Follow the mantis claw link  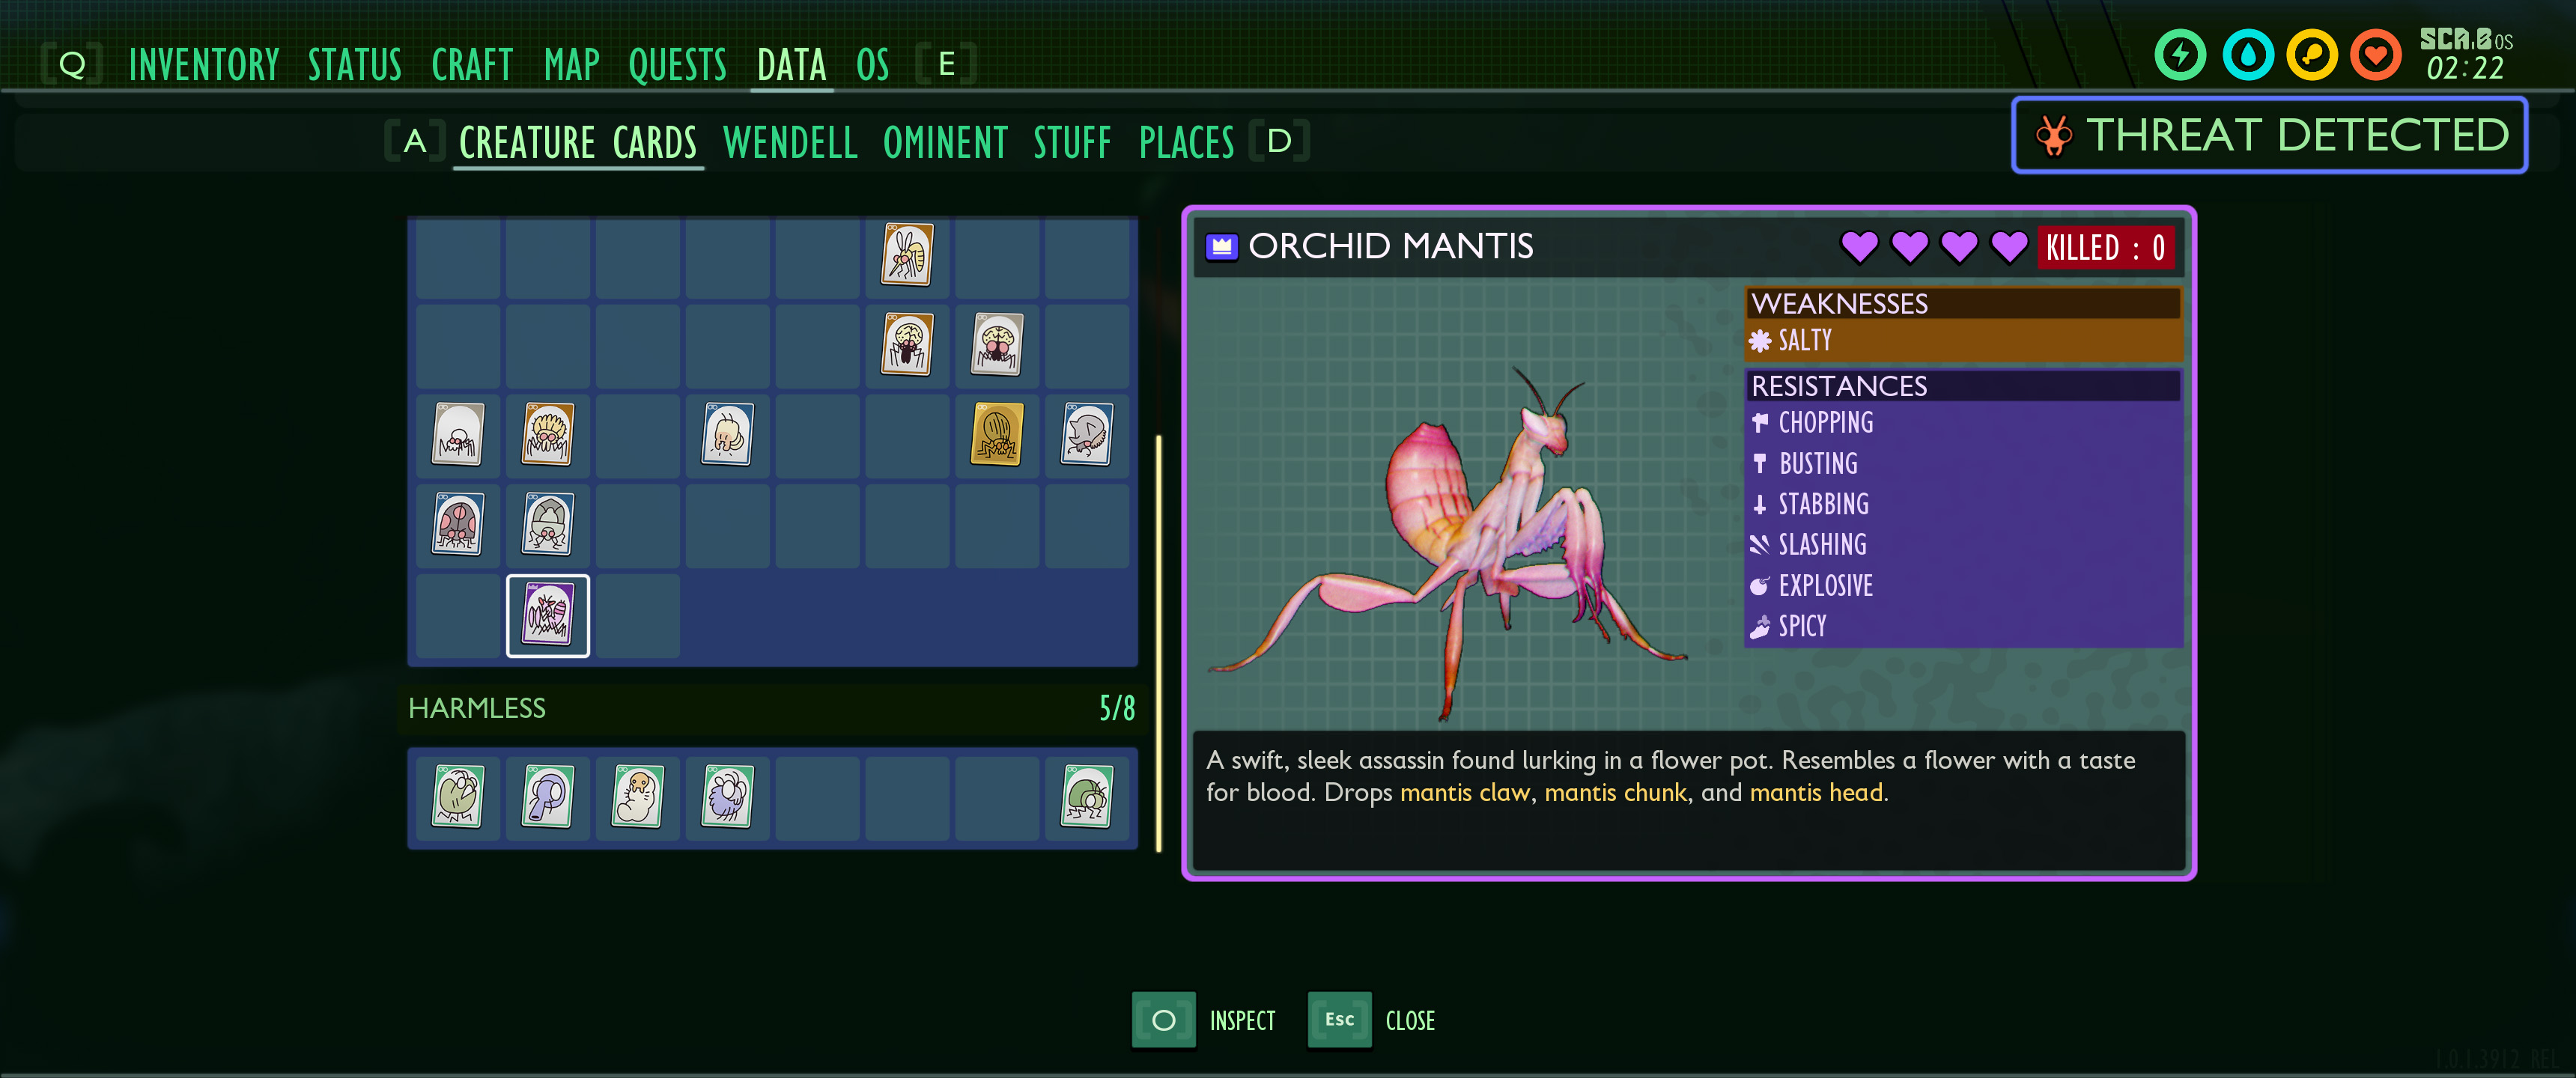(1465, 792)
